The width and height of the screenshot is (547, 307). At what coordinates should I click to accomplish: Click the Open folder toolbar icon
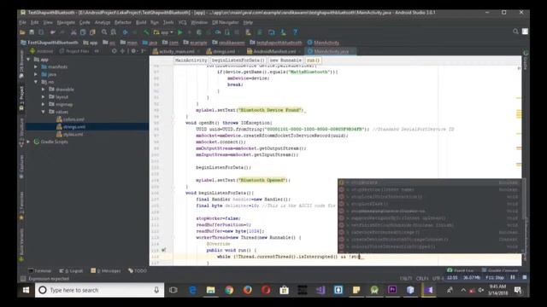[22, 32]
